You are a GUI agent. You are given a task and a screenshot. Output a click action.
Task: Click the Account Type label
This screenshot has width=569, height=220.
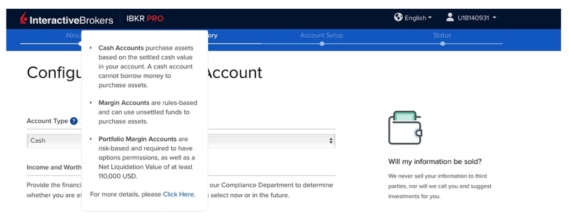[47, 121]
